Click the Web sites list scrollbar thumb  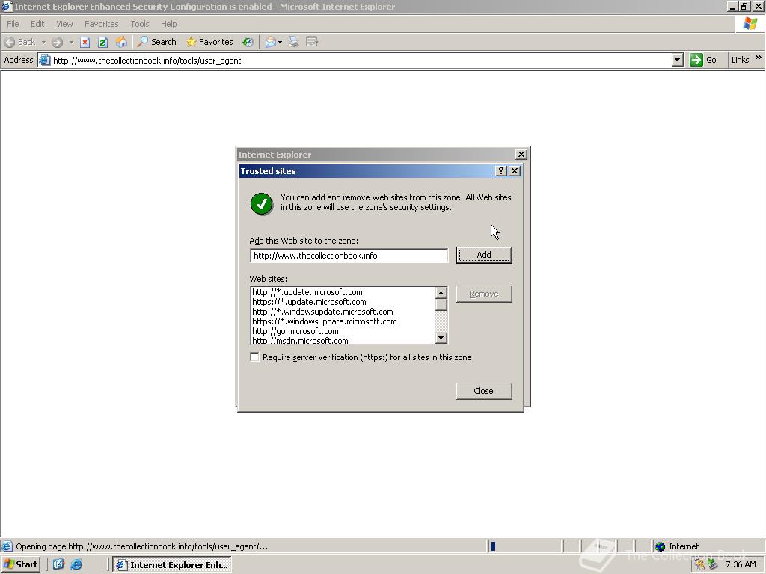coord(441,305)
